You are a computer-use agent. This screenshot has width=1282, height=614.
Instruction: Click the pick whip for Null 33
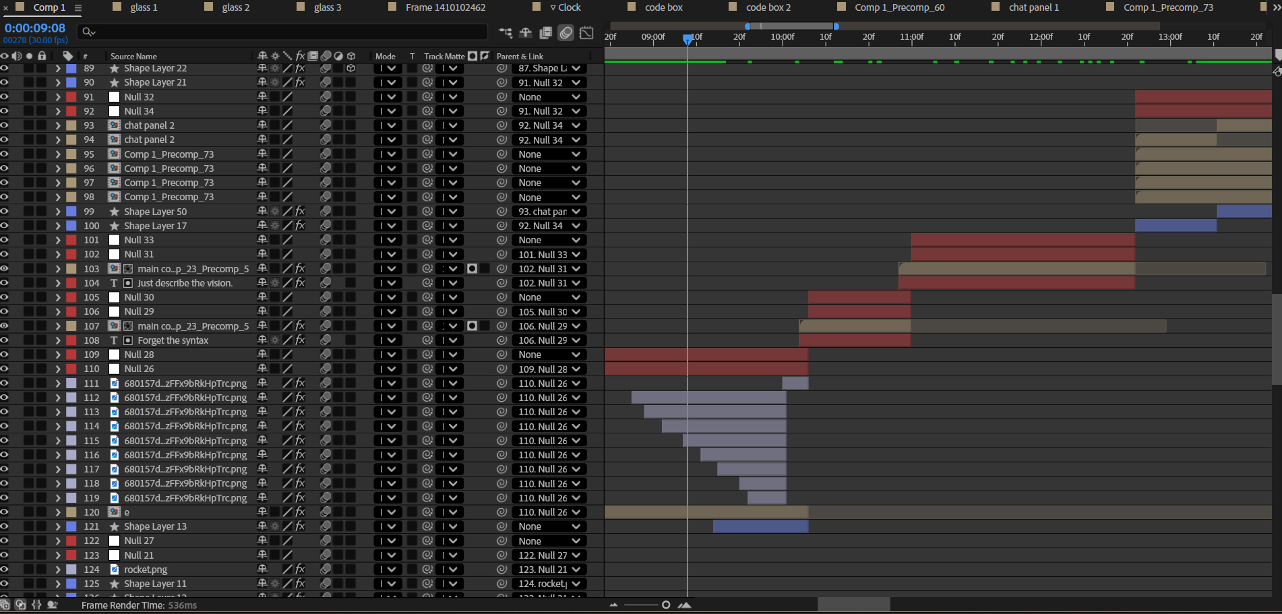click(501, 240)
